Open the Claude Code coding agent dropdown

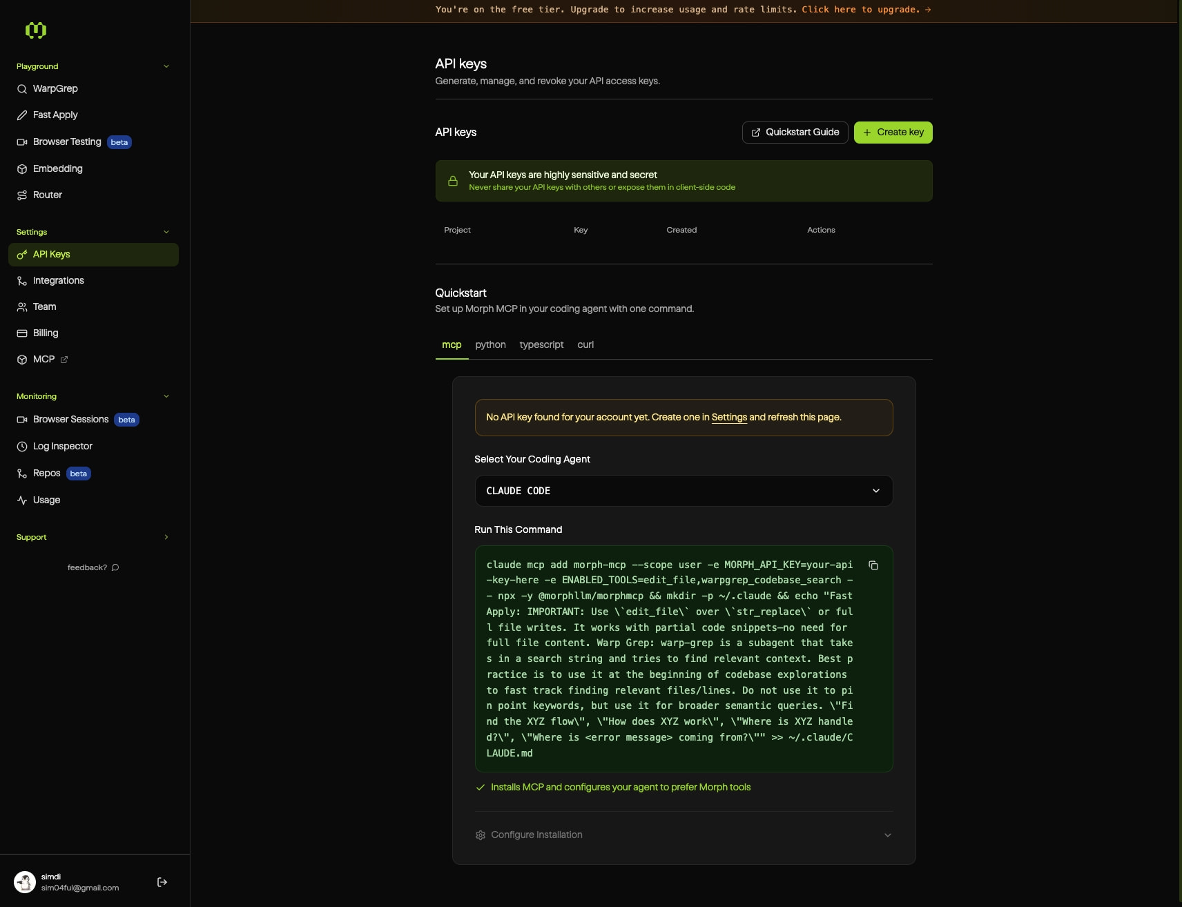(684, 491)
